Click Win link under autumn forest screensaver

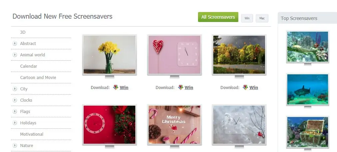[x=254, y=88]
